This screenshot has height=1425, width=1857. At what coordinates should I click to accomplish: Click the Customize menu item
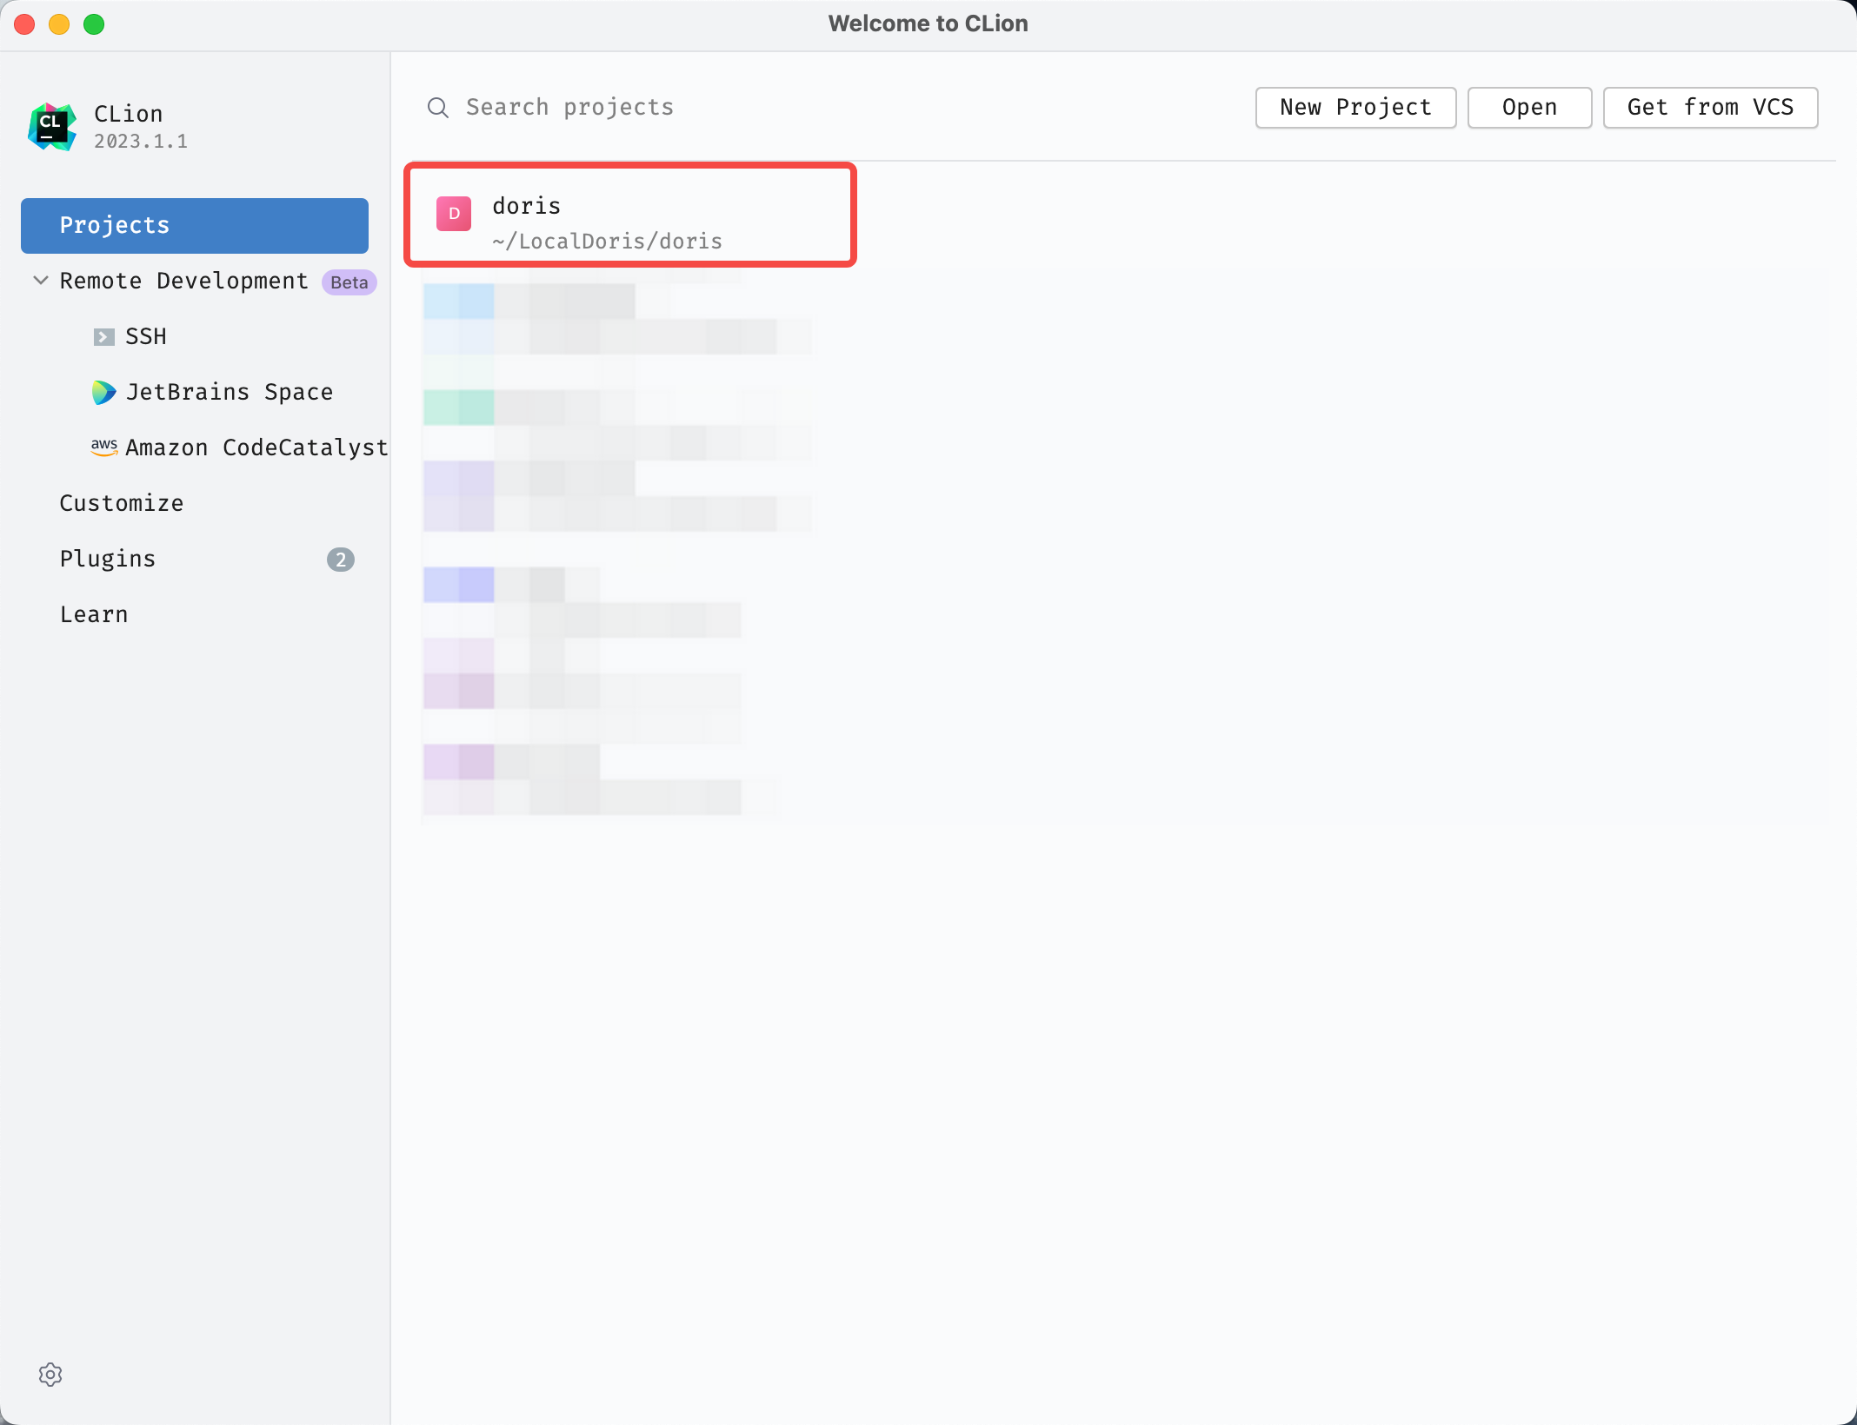coord(122,503)
